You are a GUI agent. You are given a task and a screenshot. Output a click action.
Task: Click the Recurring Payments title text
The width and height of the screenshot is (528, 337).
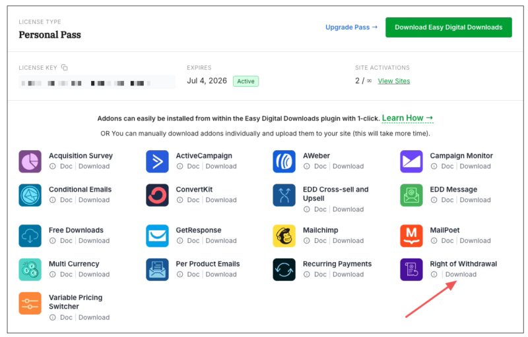[337, 264]
